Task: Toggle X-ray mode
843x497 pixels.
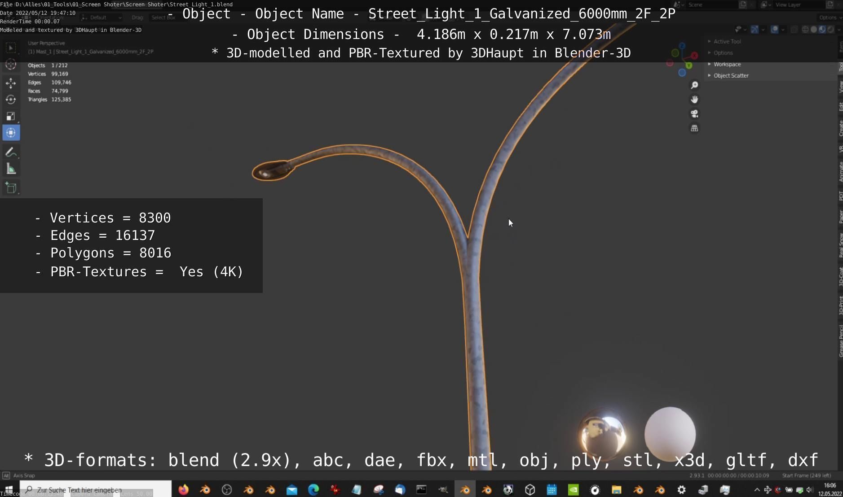Action: click(x=794, y=30)
